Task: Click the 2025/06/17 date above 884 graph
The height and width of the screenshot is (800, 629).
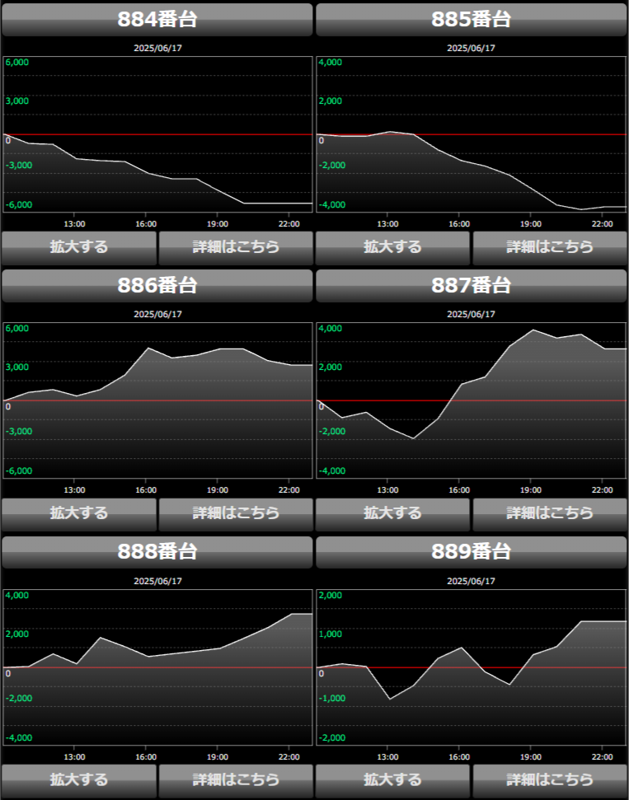Action: (157, 48)
